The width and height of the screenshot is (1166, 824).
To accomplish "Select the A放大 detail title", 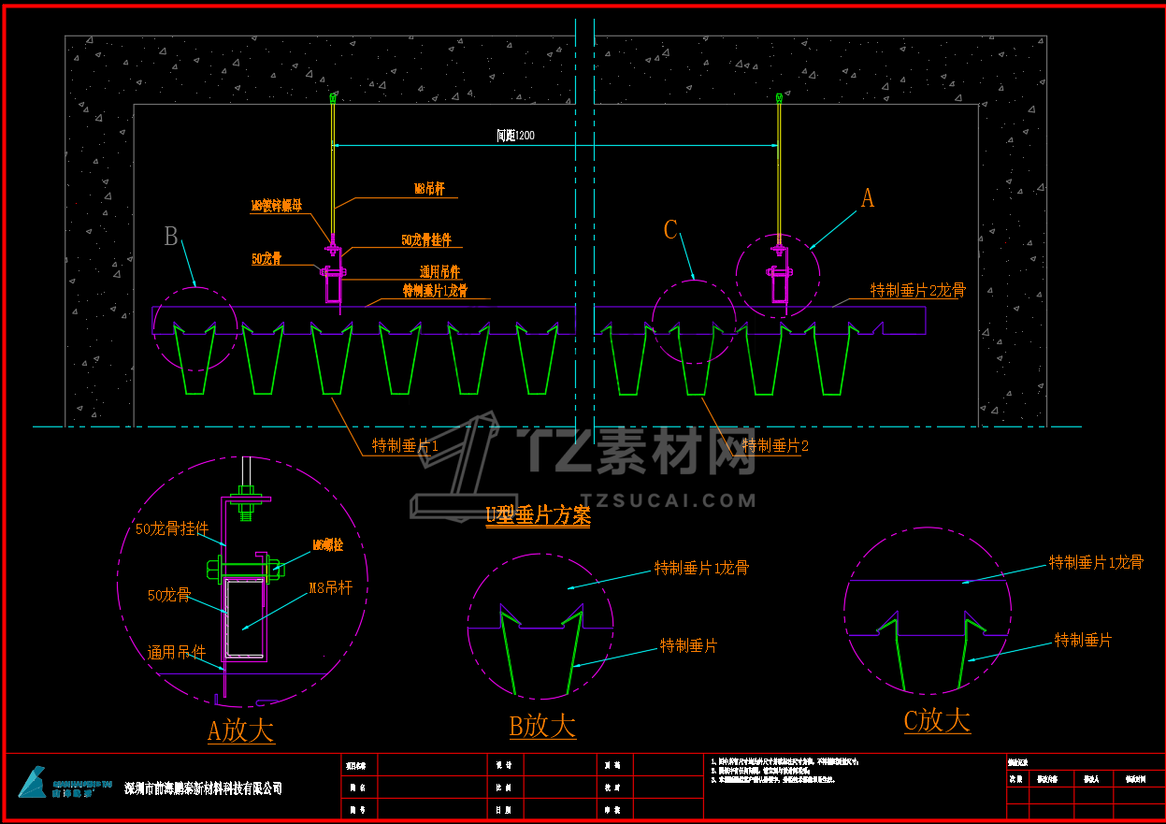I will click(241, 730).
